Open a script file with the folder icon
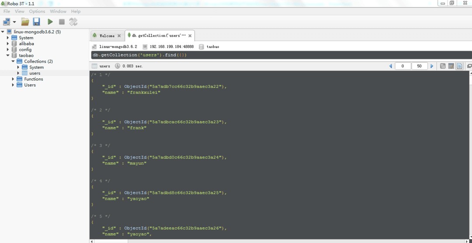The height and width of the screenshot is (243, 472). point(25,21)
